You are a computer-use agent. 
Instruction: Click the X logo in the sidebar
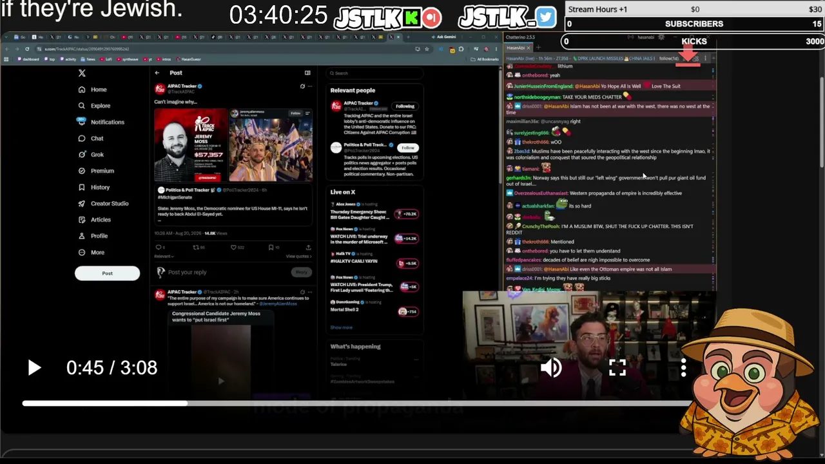(x=82, y=73)
